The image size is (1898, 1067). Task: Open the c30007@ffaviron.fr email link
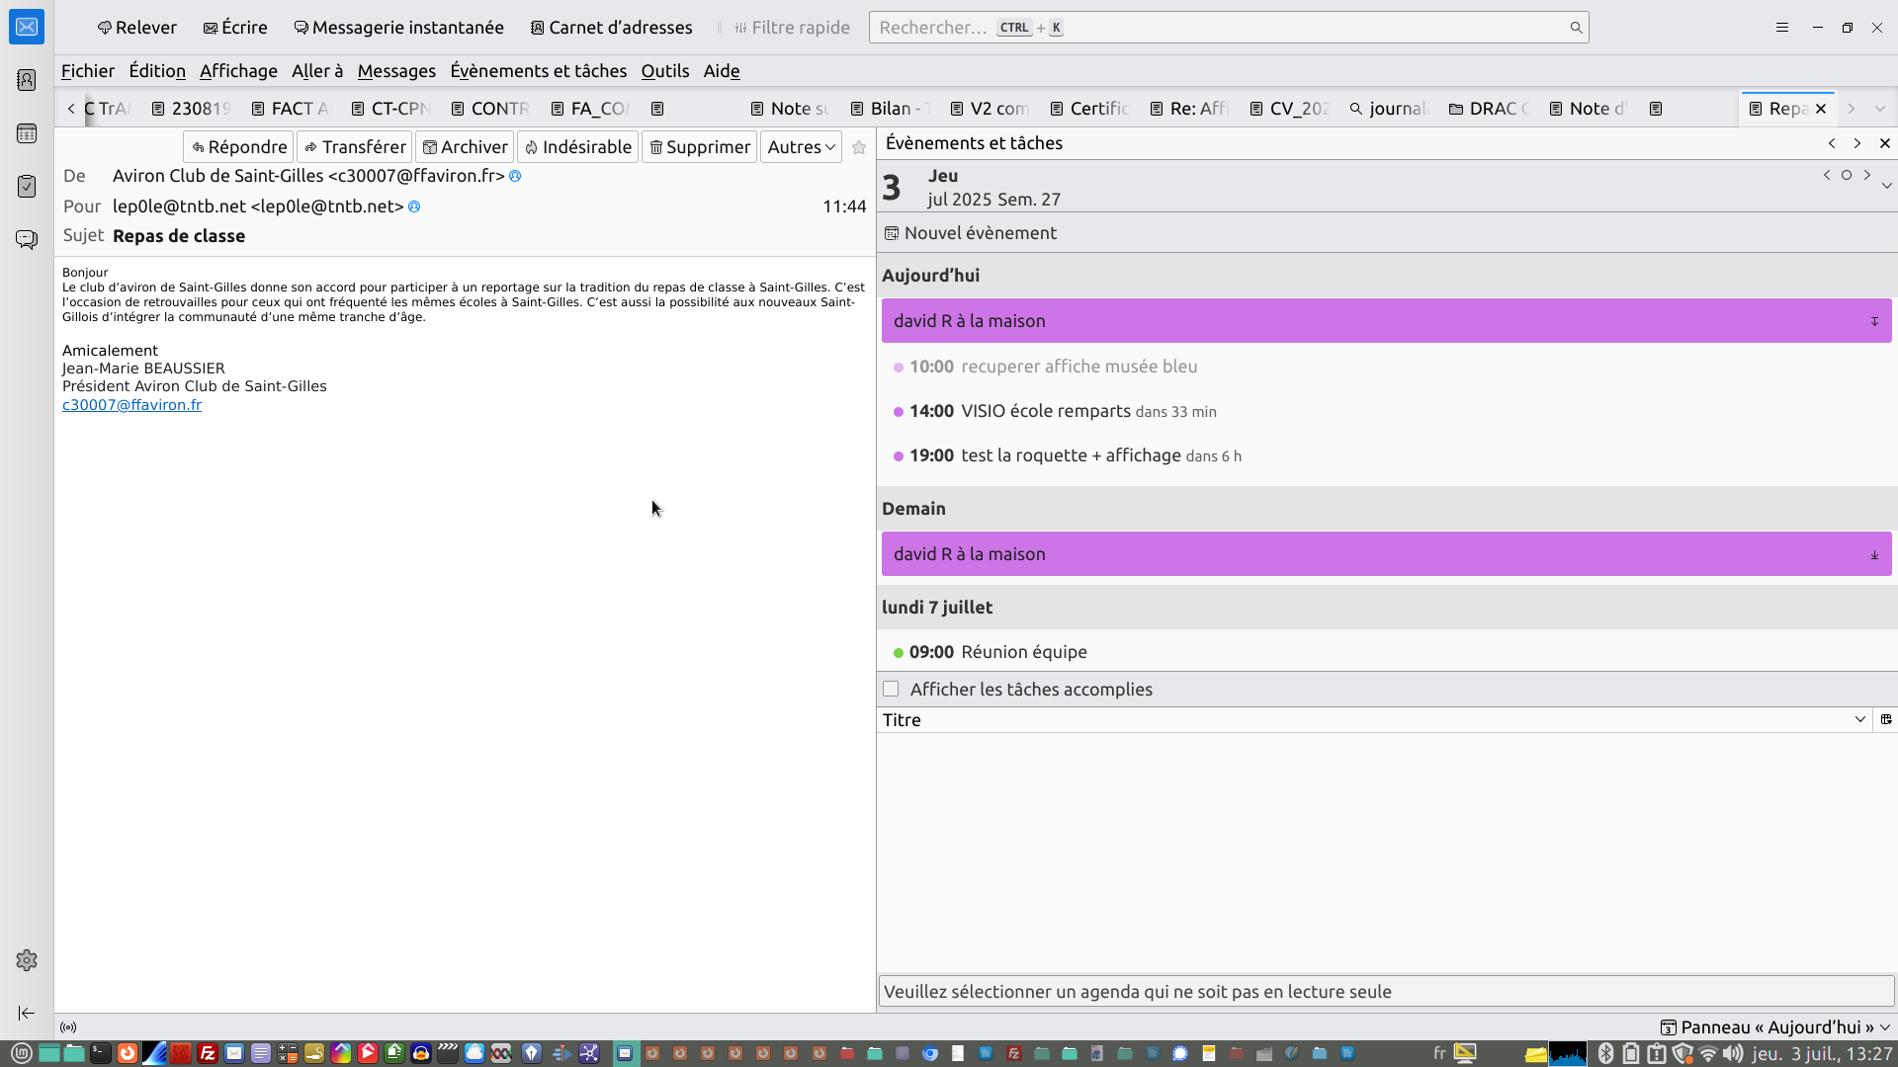click(131, 405)
